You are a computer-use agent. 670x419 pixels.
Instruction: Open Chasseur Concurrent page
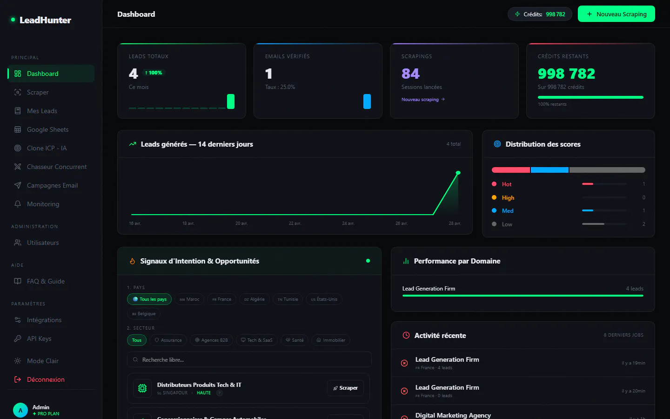tap(51, 167)
